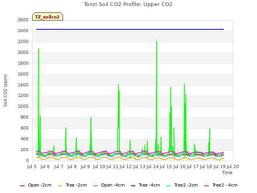Image resolution: width=257 pixels, height=193 pixels.
Task: Click the blue Tree -4cm legend swatch
Action: 133,186
